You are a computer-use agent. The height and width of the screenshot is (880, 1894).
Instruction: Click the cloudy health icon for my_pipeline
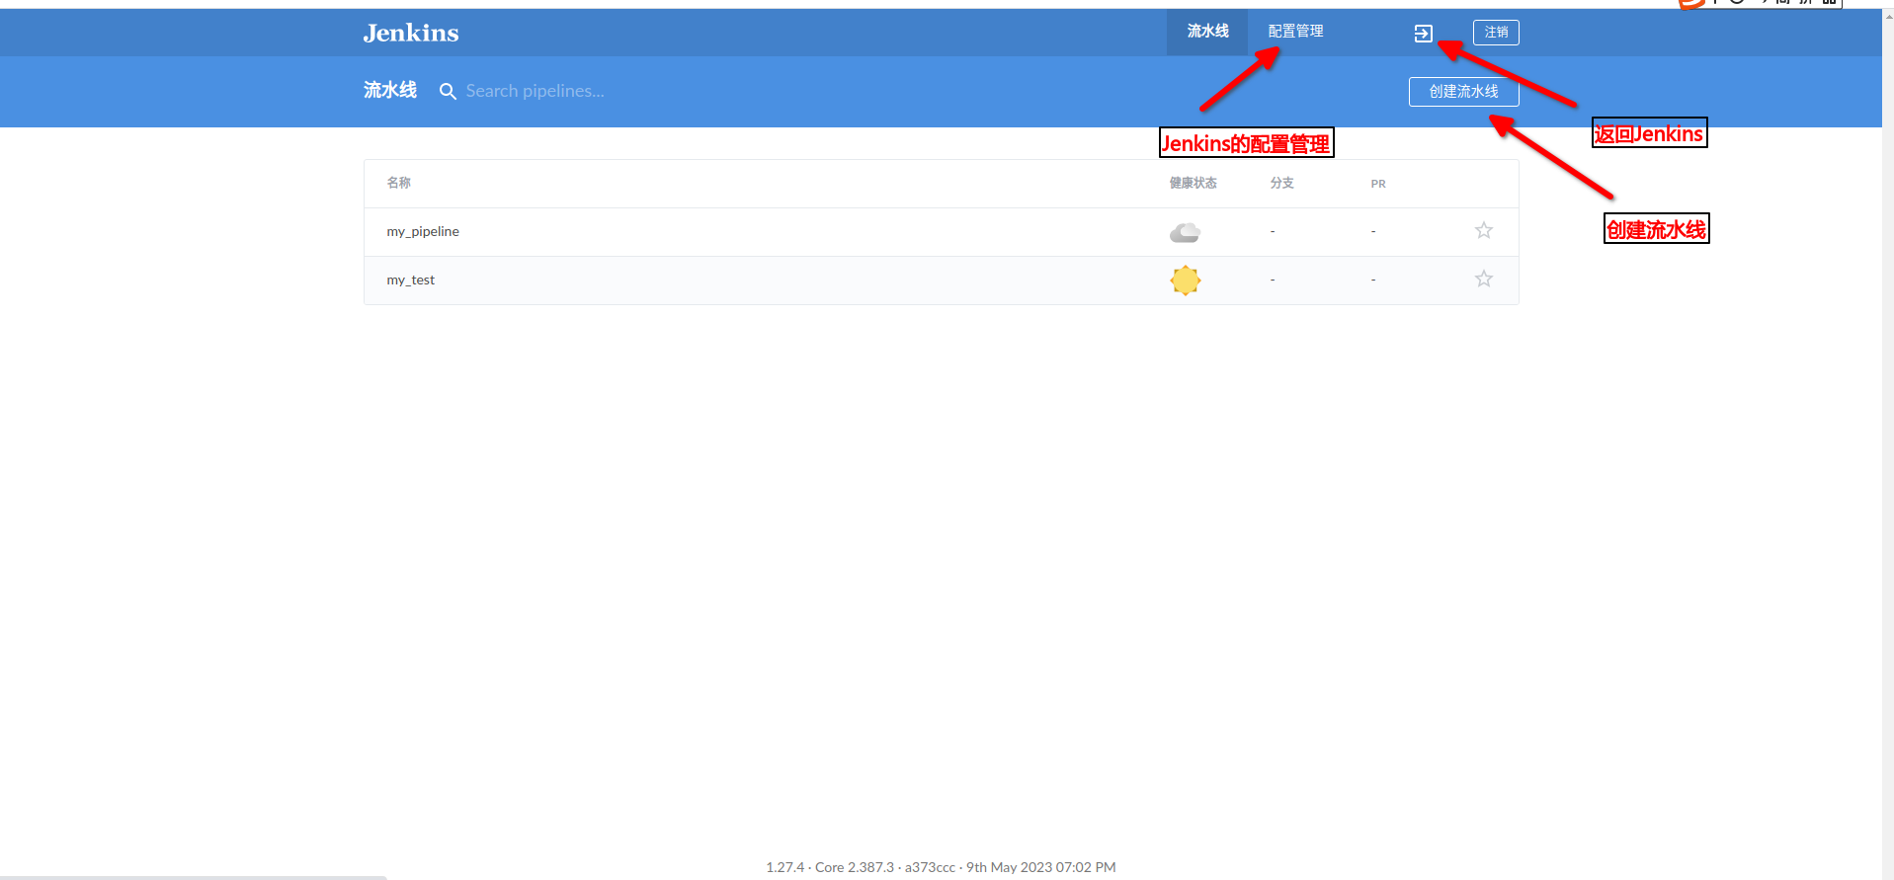click(x=1185, y=232)
